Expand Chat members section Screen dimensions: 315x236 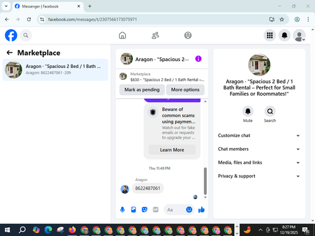pos(259,149)
